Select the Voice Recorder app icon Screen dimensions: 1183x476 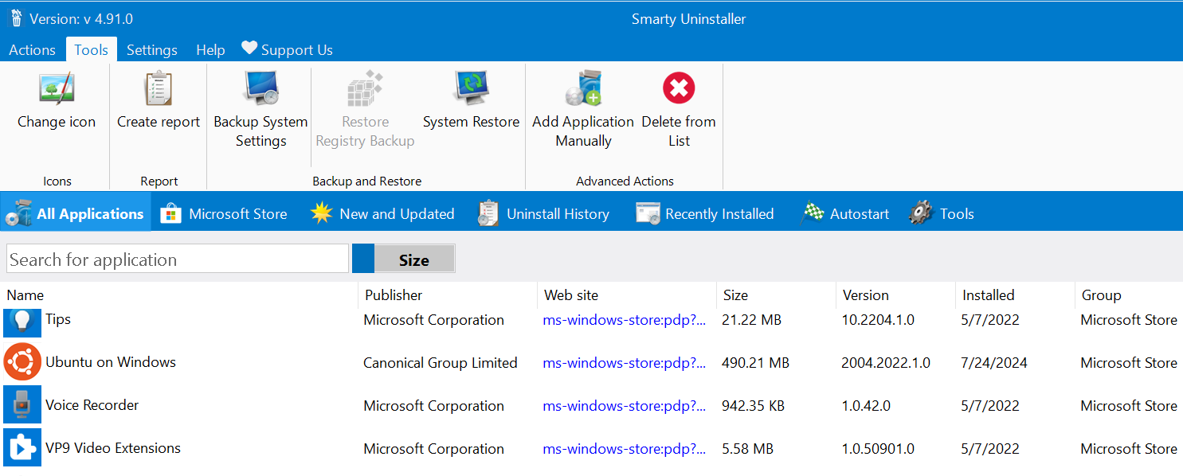22,405
